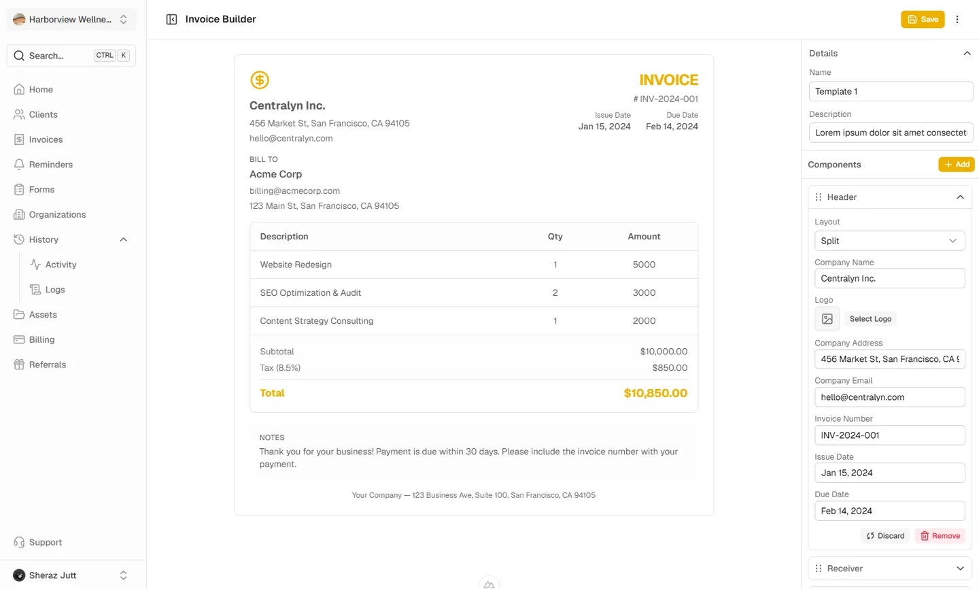979x589 pixels.
Task: Discard Header component changes
Action: (886, 536)
